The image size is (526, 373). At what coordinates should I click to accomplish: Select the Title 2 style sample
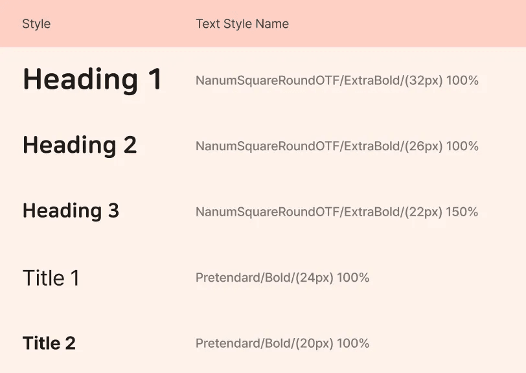49,343
